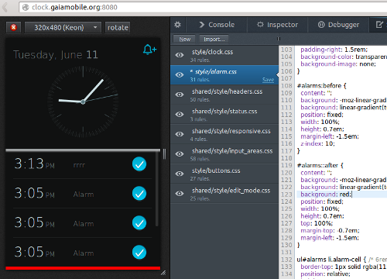
Task: Toggle visibility of style/buttons.css
Action: point(180,174)
